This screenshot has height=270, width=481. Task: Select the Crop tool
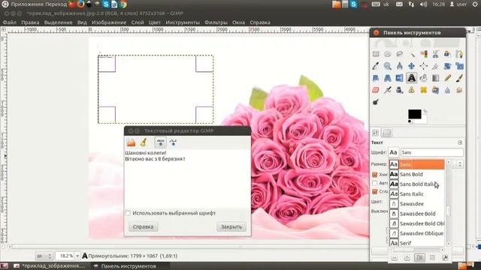click(436, 66)
